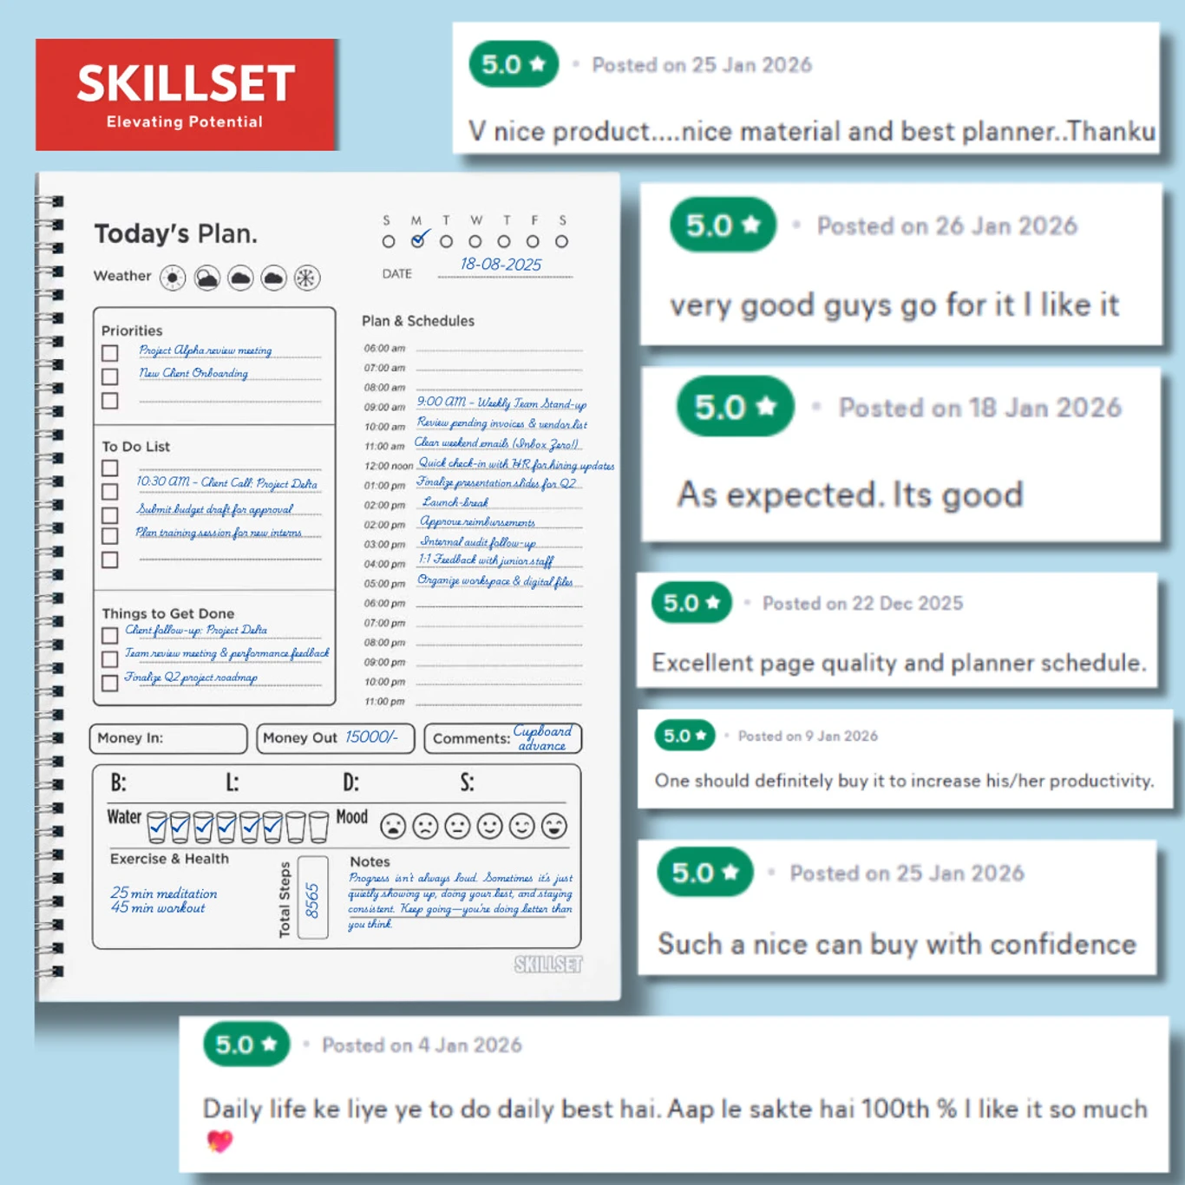Click the sunny weather icon

(x=173, y=278)
